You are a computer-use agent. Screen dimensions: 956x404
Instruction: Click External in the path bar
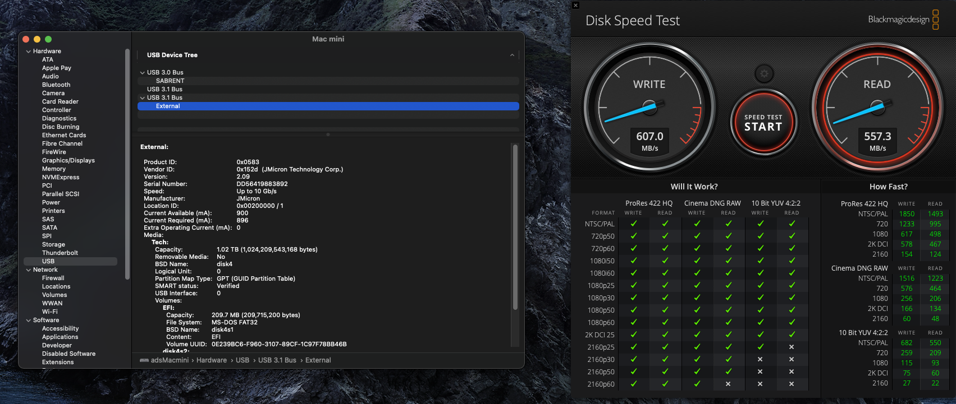tap(318, 360)
